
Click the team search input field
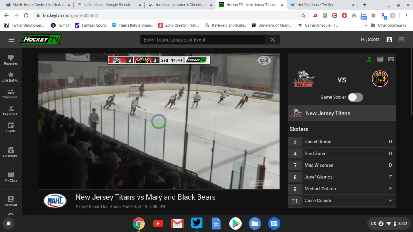203,40
